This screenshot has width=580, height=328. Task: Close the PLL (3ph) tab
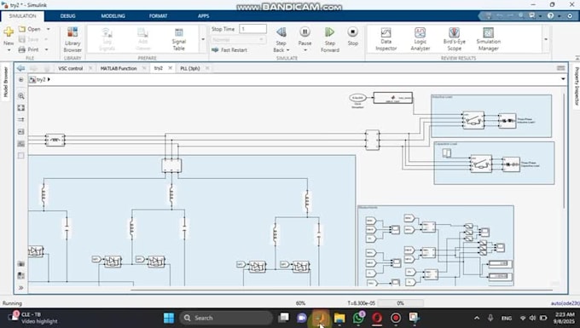[207, 68]
